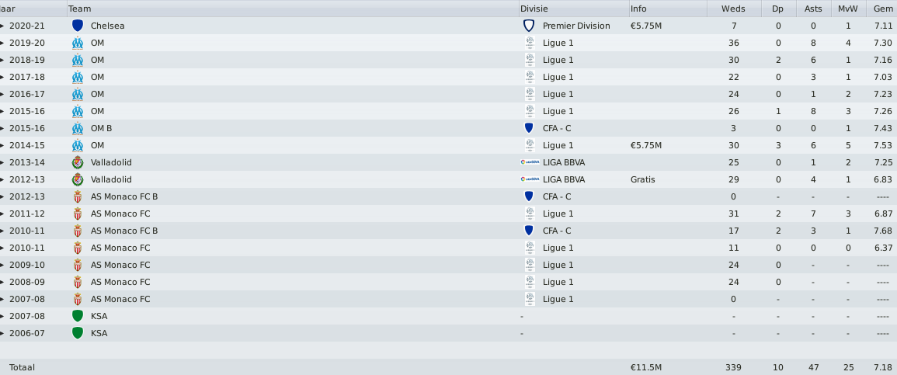
Task: Sort by the Weds column header
Action: (x=733, y=9)
